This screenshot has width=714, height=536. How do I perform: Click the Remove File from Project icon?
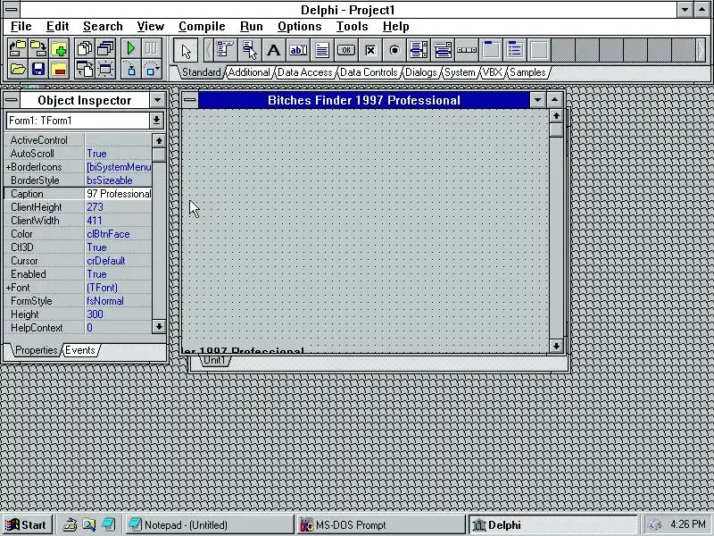(x=59, y=70)
